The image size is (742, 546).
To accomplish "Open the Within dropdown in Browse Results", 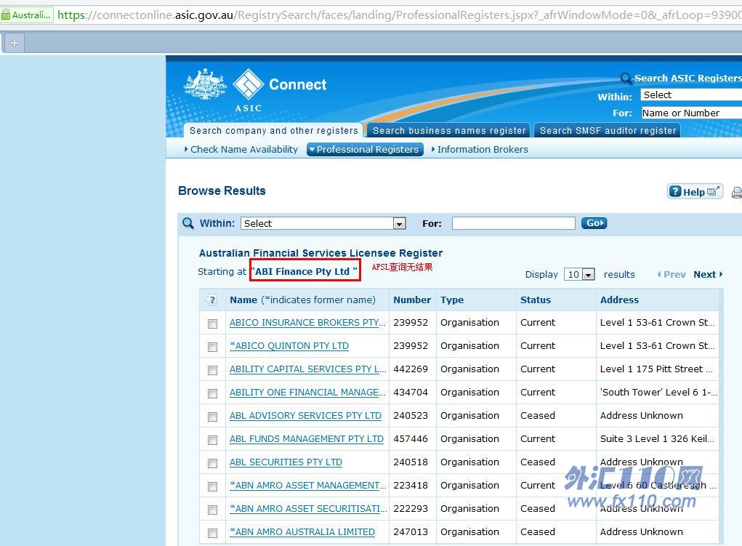I will coord(323,223).
